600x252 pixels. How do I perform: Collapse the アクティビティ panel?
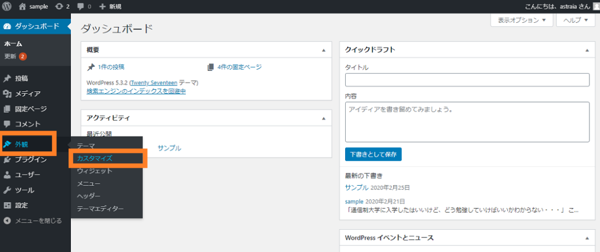click(x=323, y=118)
